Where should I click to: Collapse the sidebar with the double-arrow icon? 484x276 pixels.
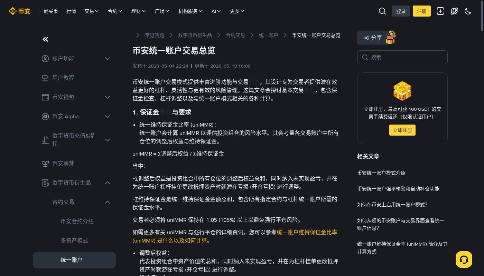(45, 39)
